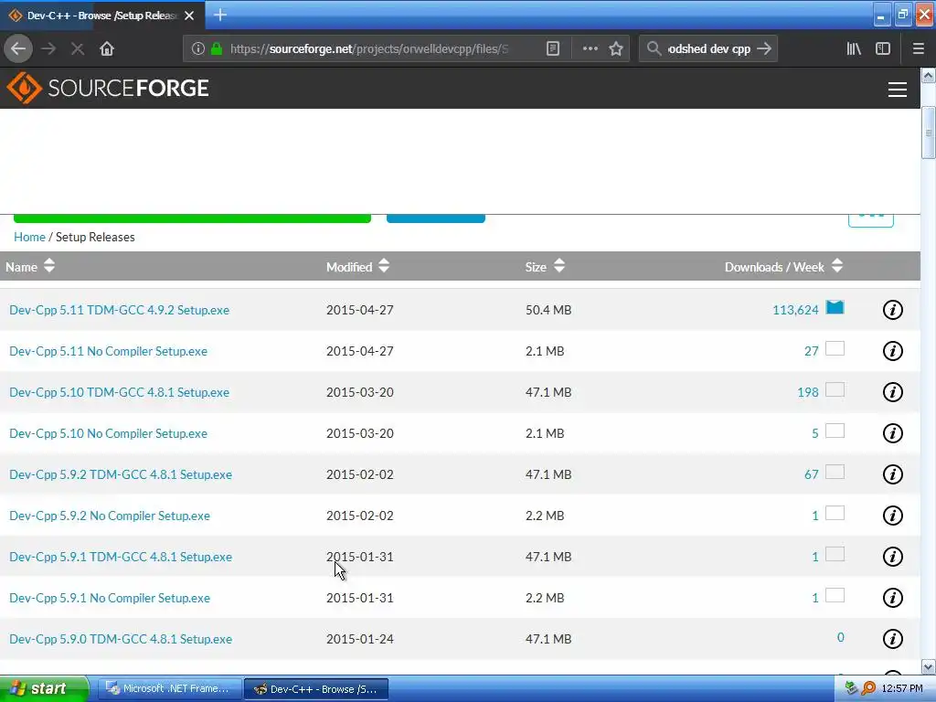Focus the browser search box
Viewport: 936px width, 702px height.
[x=708, y=49]
